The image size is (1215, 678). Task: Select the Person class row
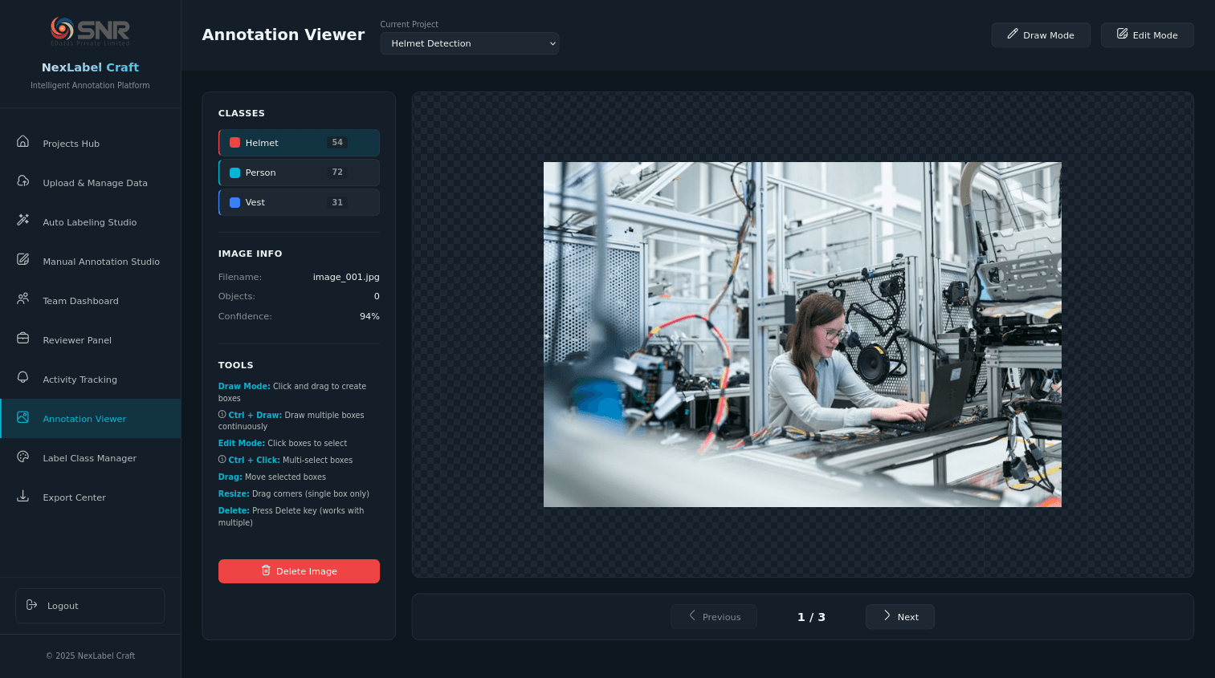tap(299, 173)
